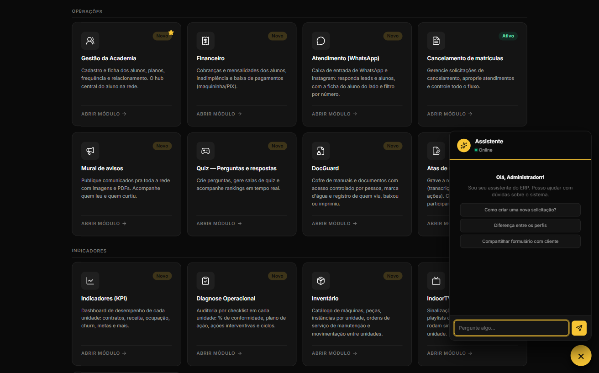Send the message with the paper-plane button

tap(579, 328)
